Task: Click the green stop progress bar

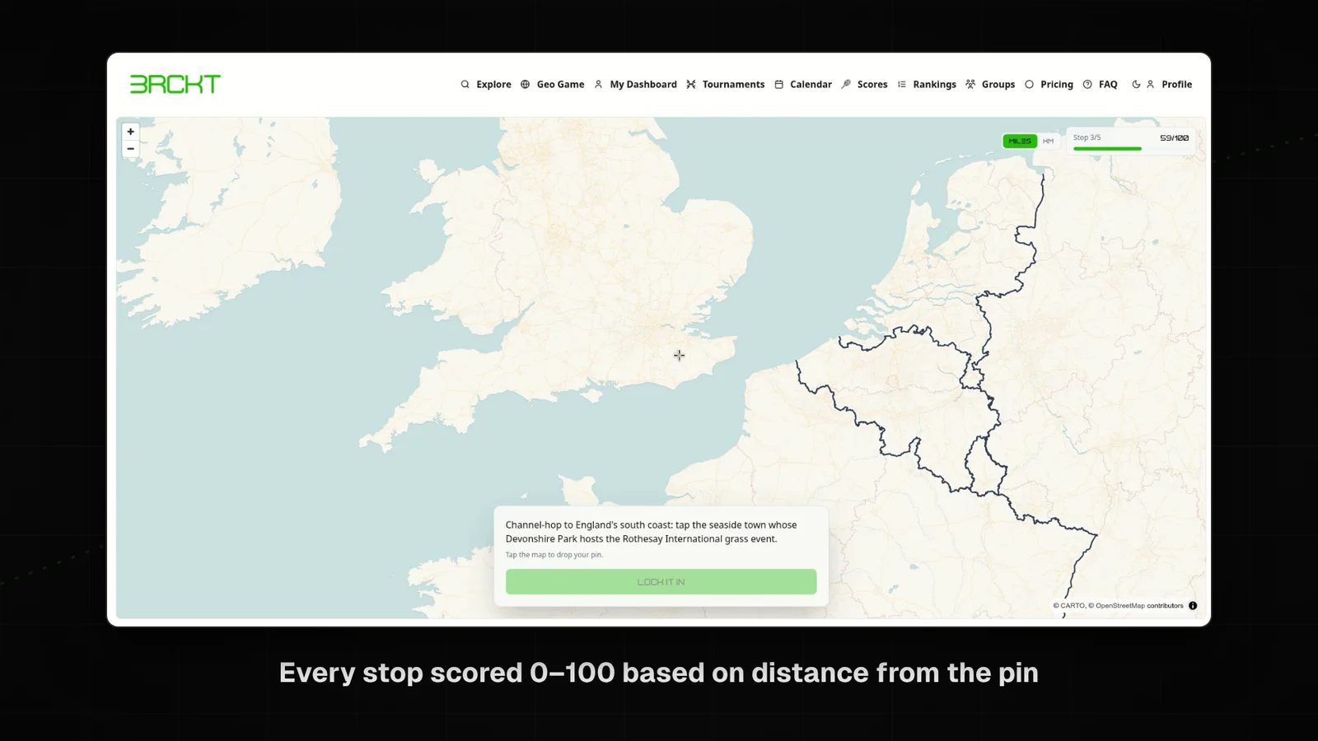Action: (1107, 149)
